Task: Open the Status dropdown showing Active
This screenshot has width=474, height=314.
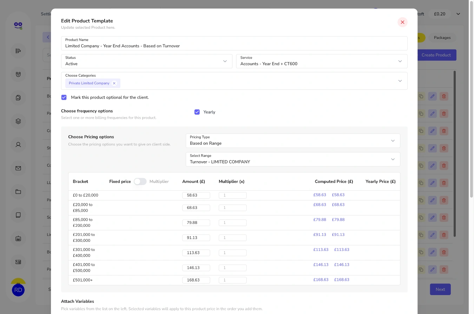Action: [x=146, y=61]
